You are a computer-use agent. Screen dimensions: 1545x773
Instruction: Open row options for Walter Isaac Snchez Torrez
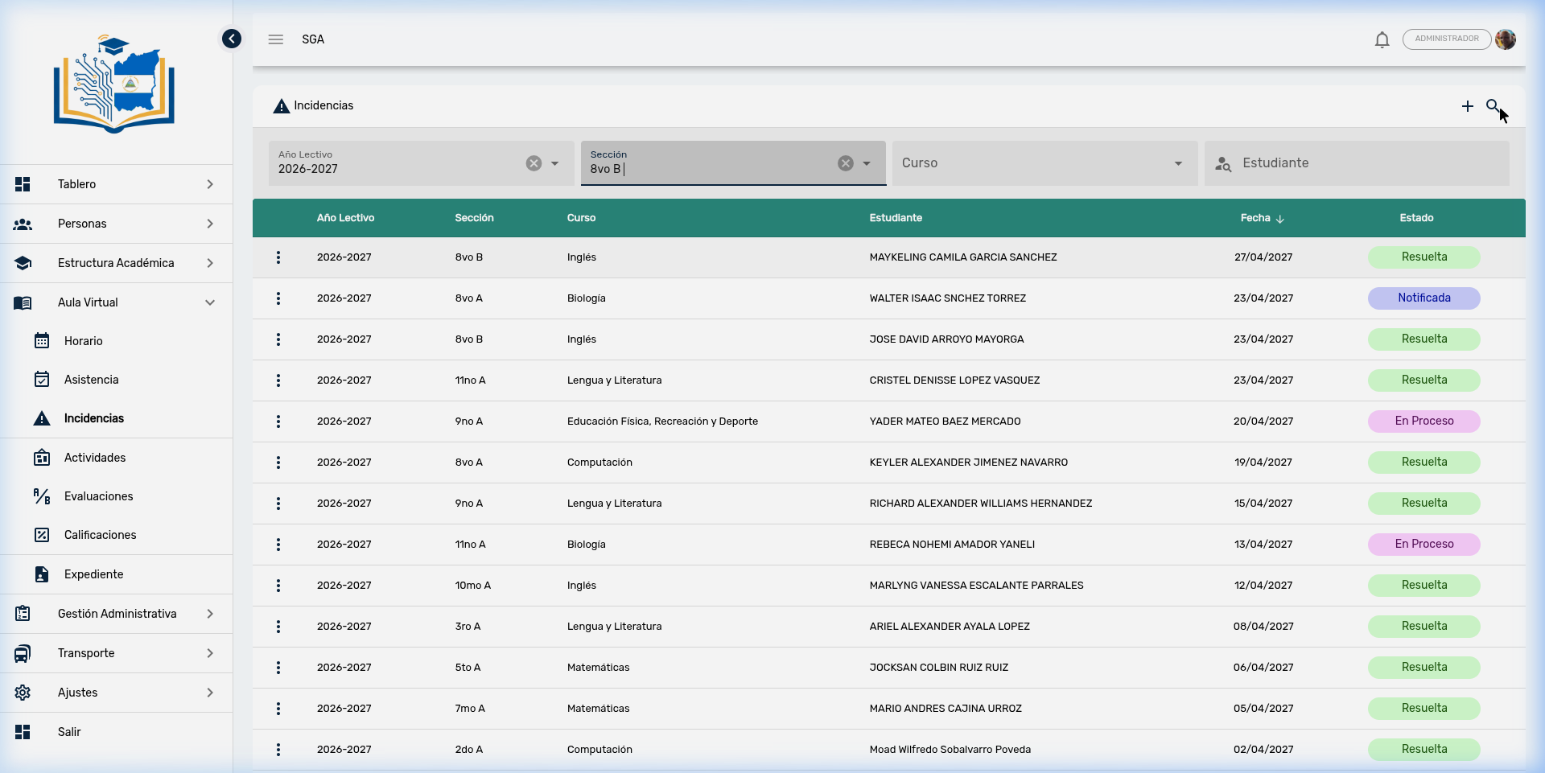tap(278, 298)
